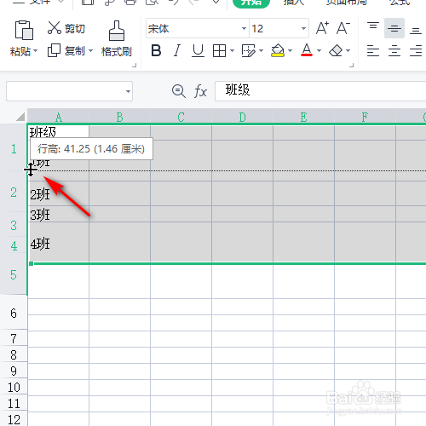
Task: Click cell containing 4班
Action: pyautogui.click(x=59, y=243)
